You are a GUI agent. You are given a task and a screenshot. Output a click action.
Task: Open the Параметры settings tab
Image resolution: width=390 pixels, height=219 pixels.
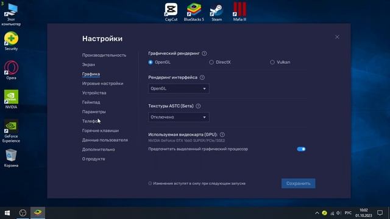coord(94,112)
